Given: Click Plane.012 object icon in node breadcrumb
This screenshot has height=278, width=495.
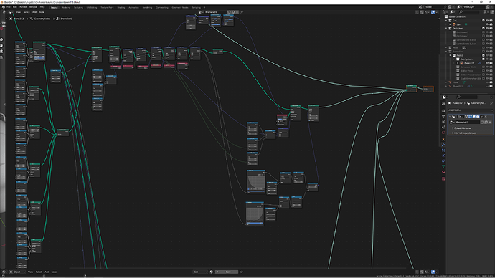Looking at the screenshot, I should (x=11, y=19).
